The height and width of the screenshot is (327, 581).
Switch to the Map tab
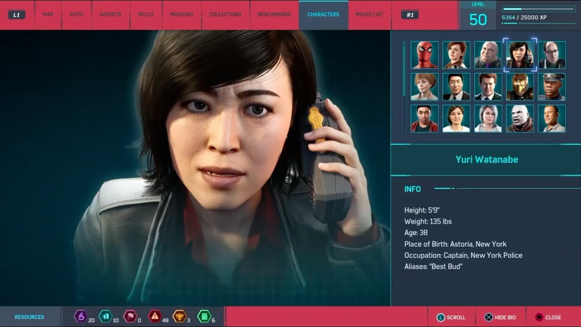(x=48, y=15)
